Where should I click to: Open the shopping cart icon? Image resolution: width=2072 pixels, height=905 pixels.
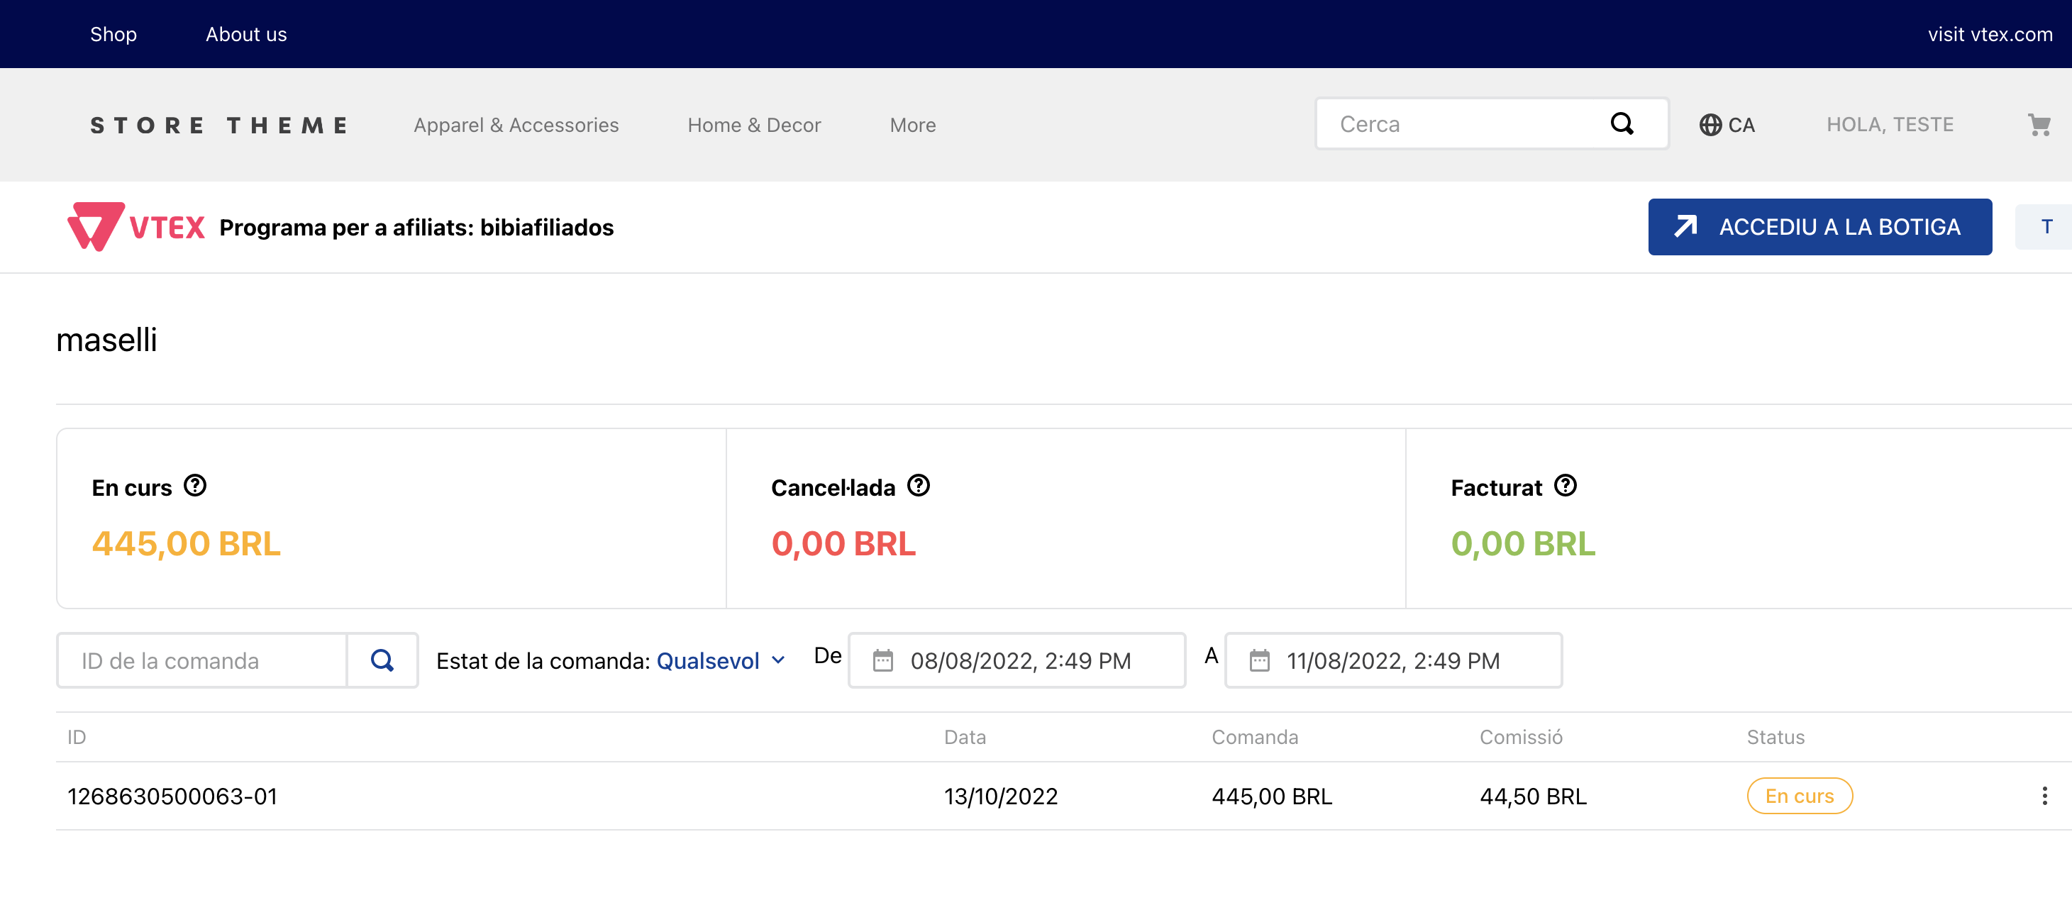click(2038, 125)
